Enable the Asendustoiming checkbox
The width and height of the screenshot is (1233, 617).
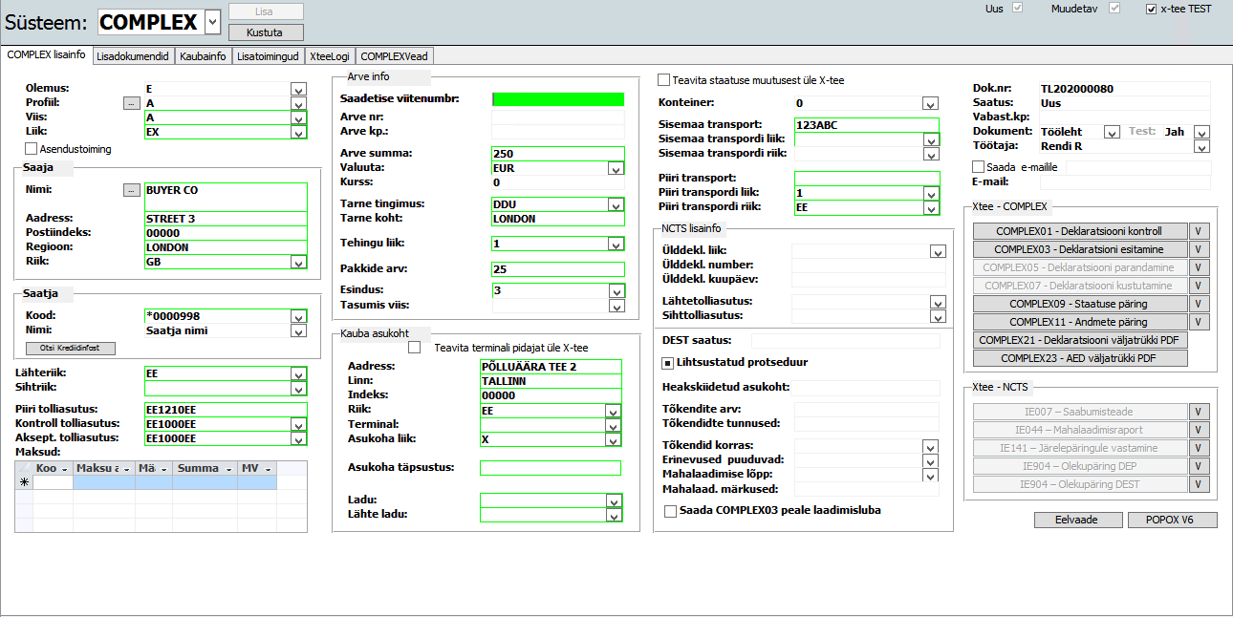pyautogui.click(x=32, y=149)
